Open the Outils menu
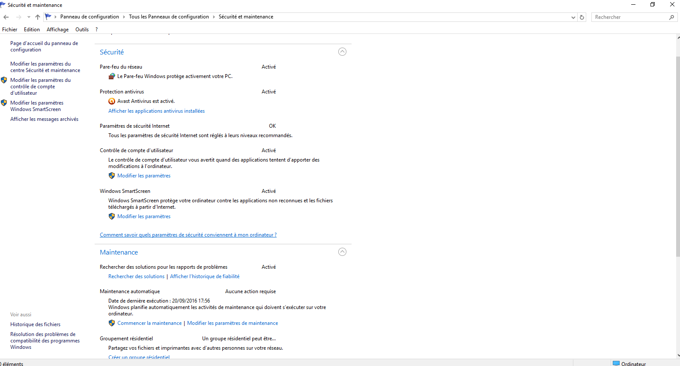Image resolution: width=680 pixels, height=366 pixels. pyautogui.click(x=82, y=30)
